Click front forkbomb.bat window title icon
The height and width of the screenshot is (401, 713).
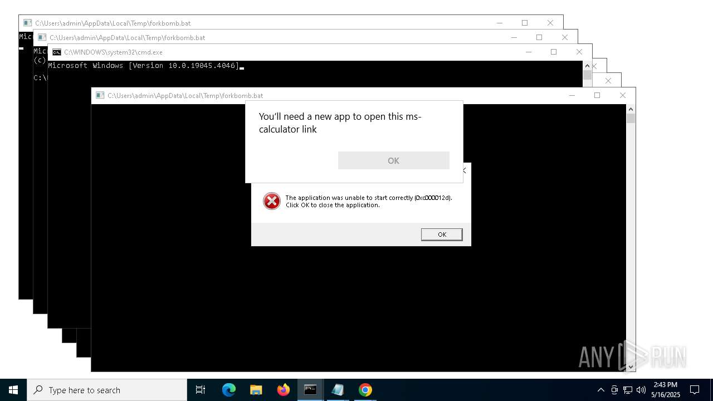(x=100, y=95)
